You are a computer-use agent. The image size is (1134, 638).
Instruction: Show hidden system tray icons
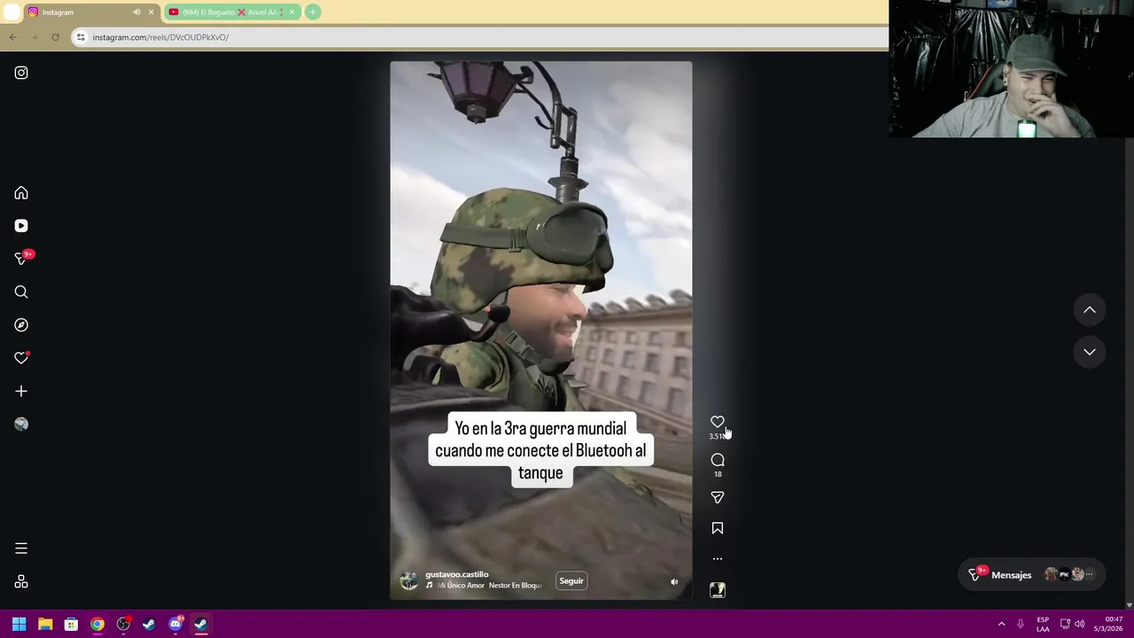1001,625
